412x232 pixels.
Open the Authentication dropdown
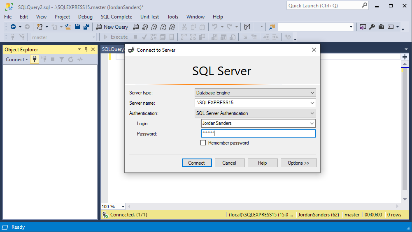(x=312, y=113)
